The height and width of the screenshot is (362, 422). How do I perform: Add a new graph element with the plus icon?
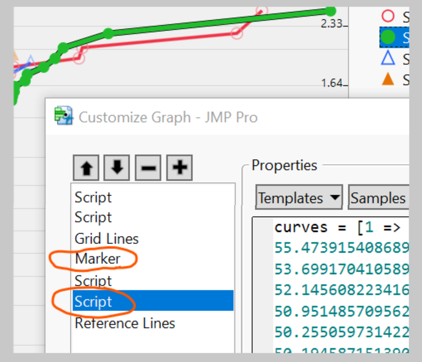tap(179, 167)
